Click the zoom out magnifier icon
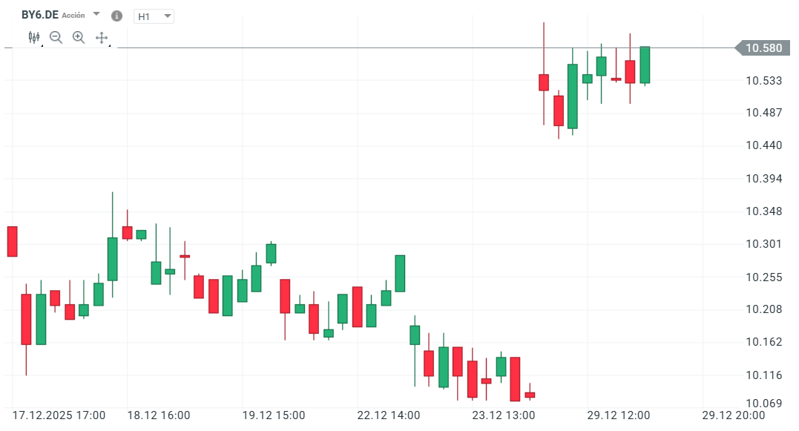The image size is (799, 431). pos(56,36)
